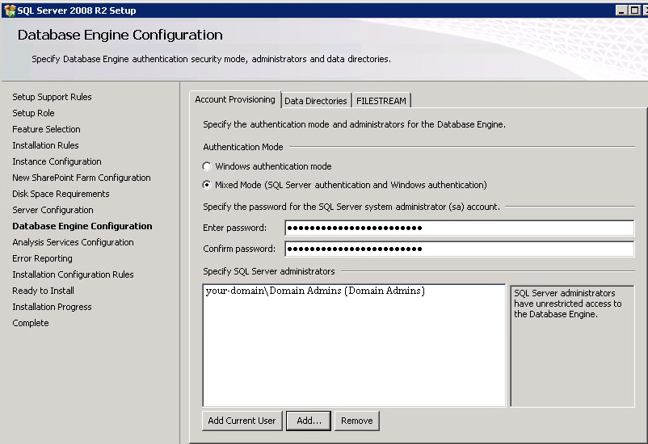Switch to the Account Provisioning tab
Viewport: 648px width, 444px height.
235,99
